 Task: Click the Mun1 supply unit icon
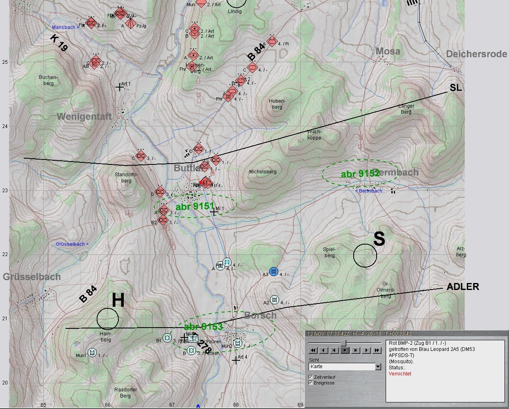92,353
